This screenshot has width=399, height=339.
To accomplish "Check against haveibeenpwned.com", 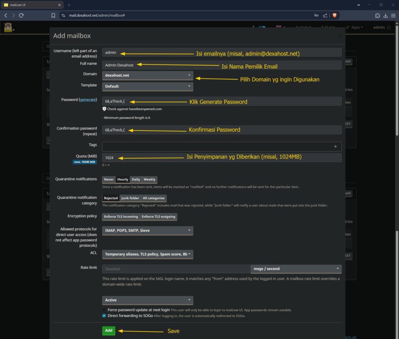I will click(x=134, y=109).
